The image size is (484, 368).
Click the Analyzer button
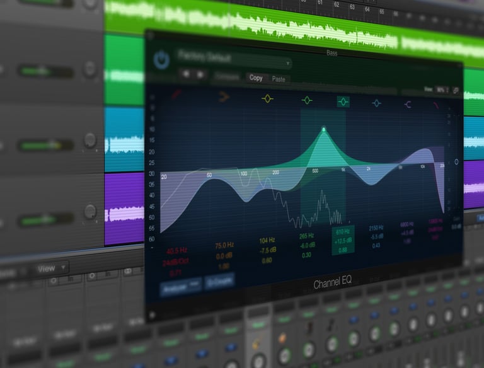(181, 288)
